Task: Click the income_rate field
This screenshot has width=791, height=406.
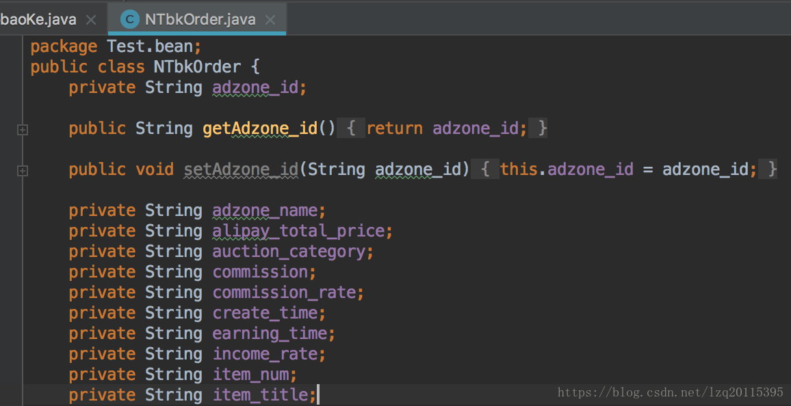Action: coord(265,354)
